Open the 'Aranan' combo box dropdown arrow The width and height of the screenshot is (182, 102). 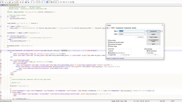pos(145,31)
